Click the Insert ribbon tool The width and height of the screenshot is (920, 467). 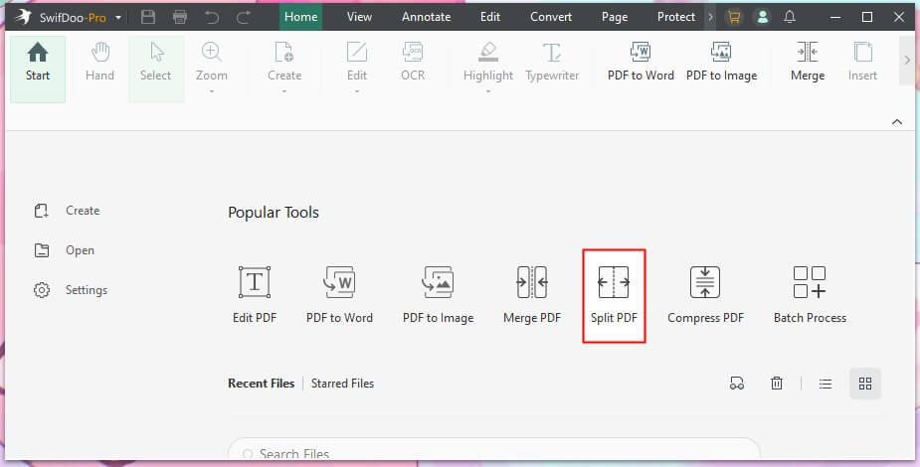pos(862,62)
